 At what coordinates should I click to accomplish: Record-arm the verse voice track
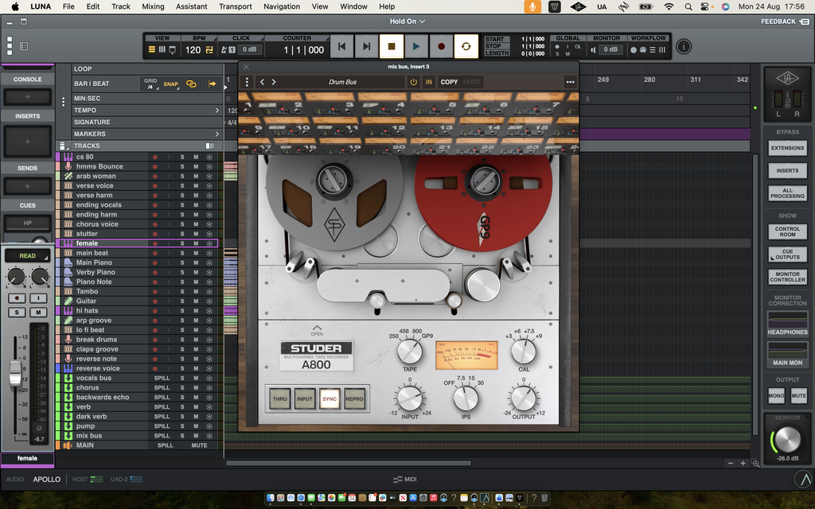[x=155, y=186]
